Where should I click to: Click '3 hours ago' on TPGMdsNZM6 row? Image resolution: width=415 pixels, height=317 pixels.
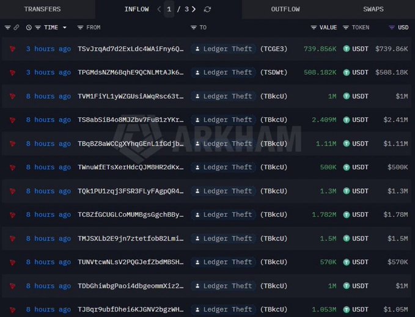48,73
